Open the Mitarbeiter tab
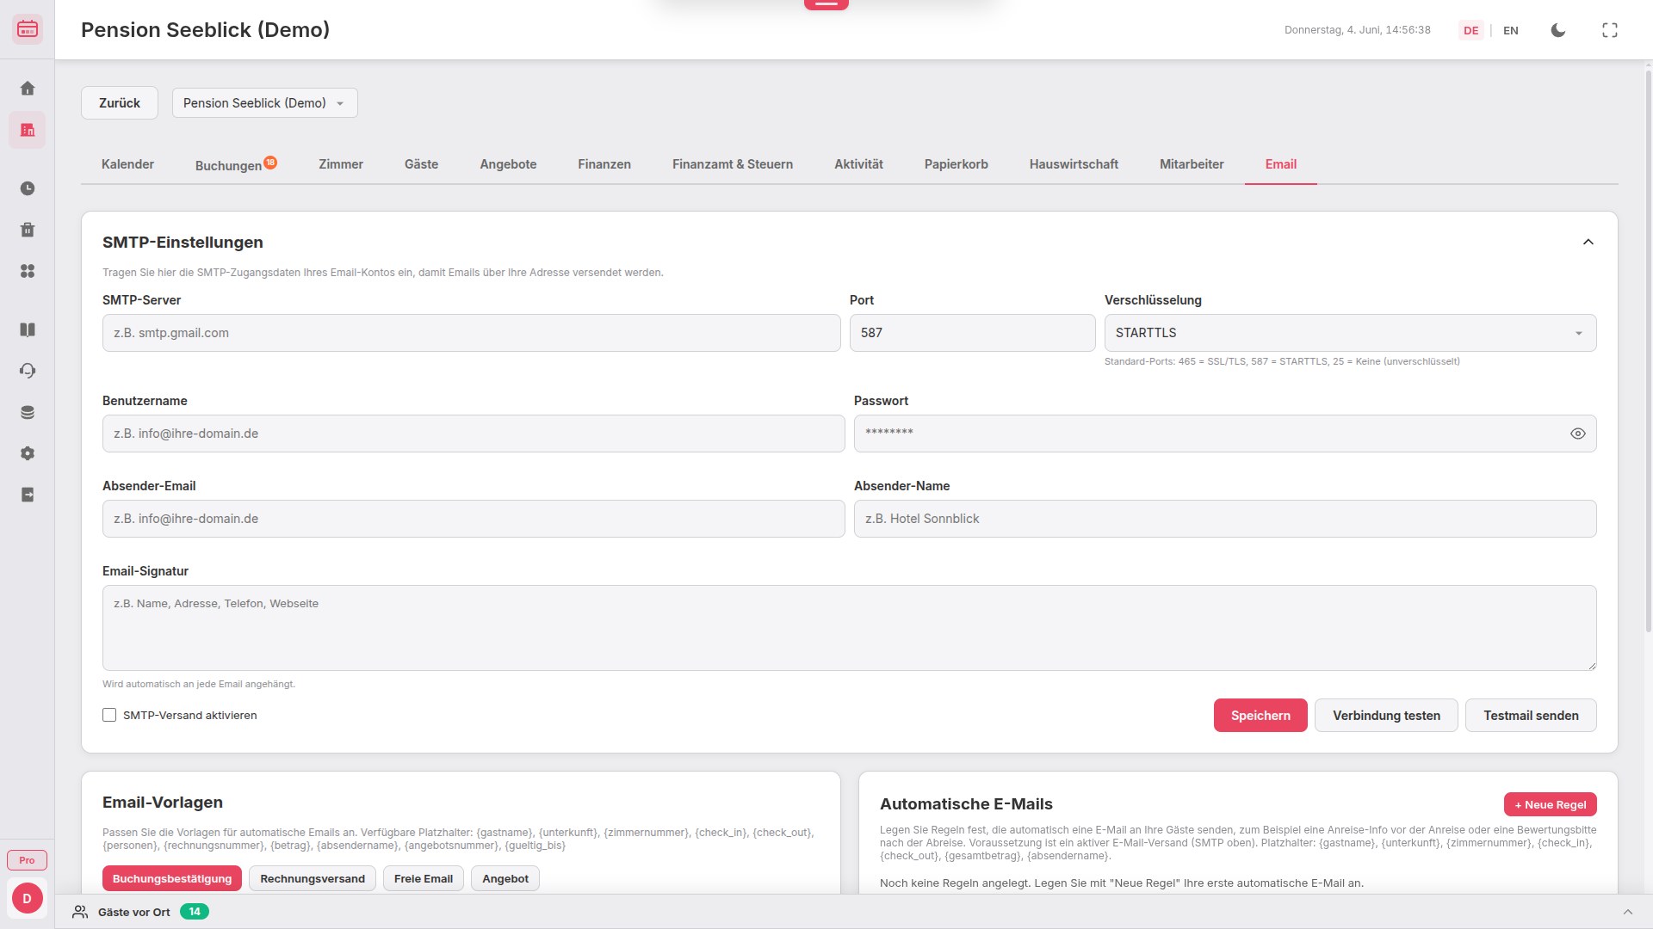Screen dimensions: 1653x929 tap(1192, 164)
